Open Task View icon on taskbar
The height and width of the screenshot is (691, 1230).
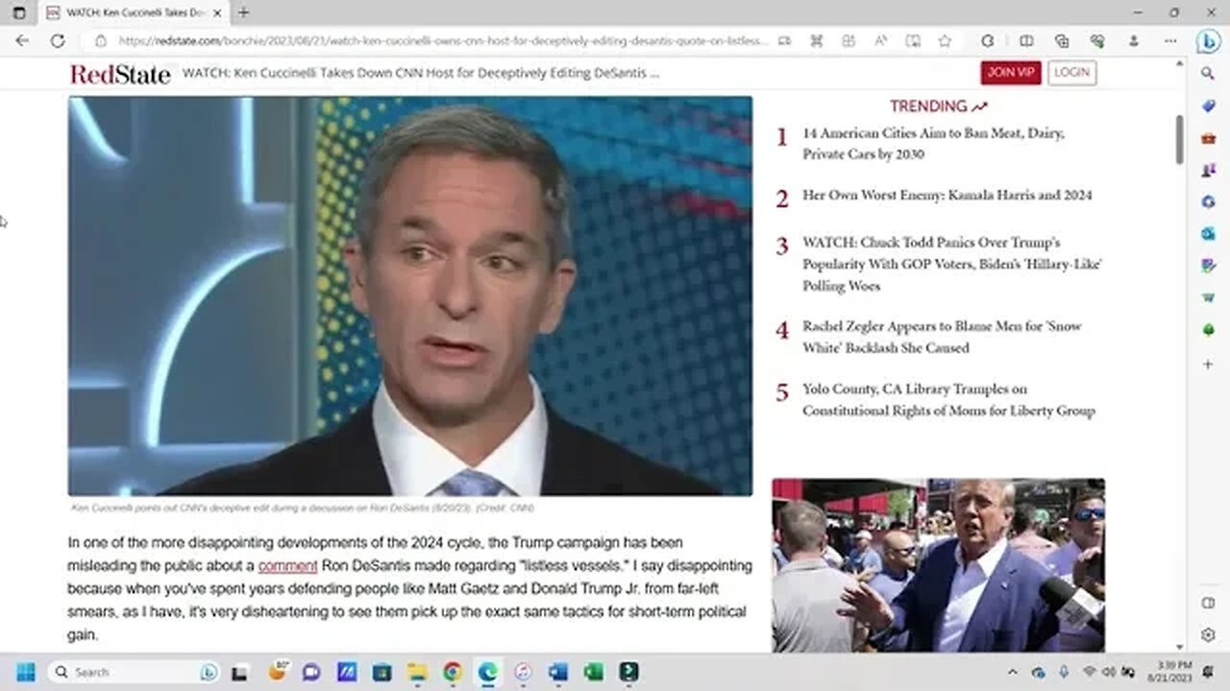[x=239, y=673]
